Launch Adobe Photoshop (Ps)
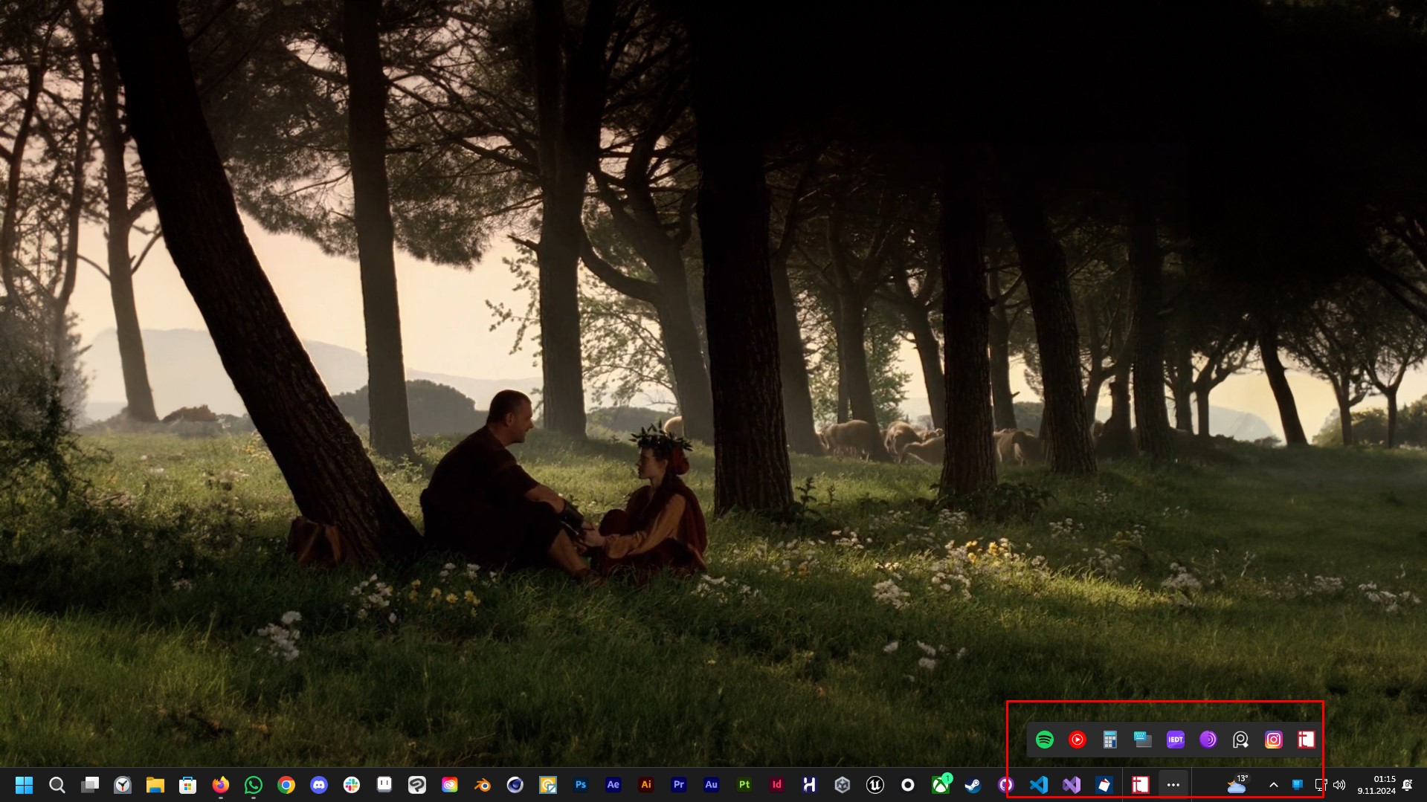 click(580, 785)
